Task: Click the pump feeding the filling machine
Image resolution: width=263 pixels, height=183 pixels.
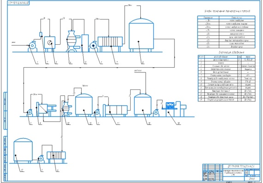Action: click(156, 112)
